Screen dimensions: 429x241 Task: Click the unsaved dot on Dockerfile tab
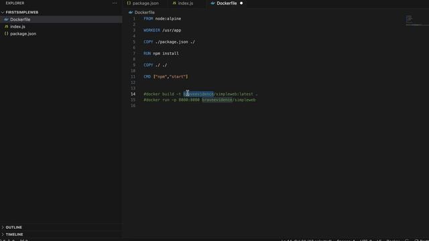(x=241, y=3)
